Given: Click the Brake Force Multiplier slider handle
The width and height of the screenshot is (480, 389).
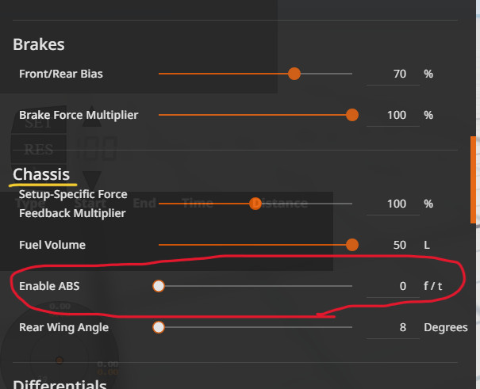Looking at the screenshot, I should pos(352,115).
